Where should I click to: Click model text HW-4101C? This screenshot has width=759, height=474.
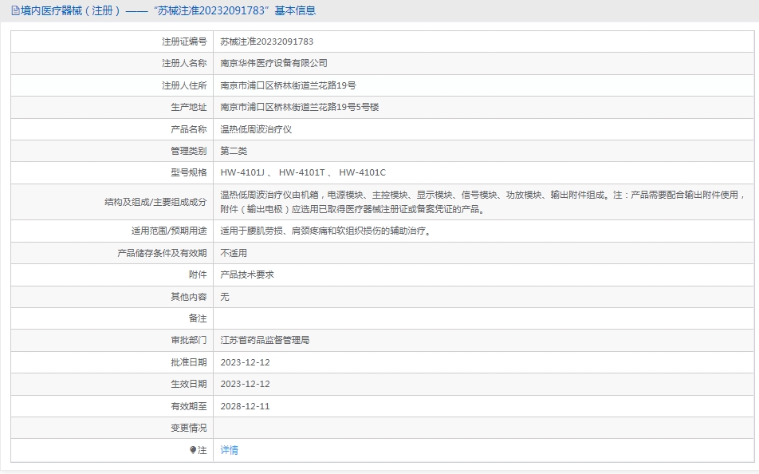pyautogui.click(x=362, y=172)
